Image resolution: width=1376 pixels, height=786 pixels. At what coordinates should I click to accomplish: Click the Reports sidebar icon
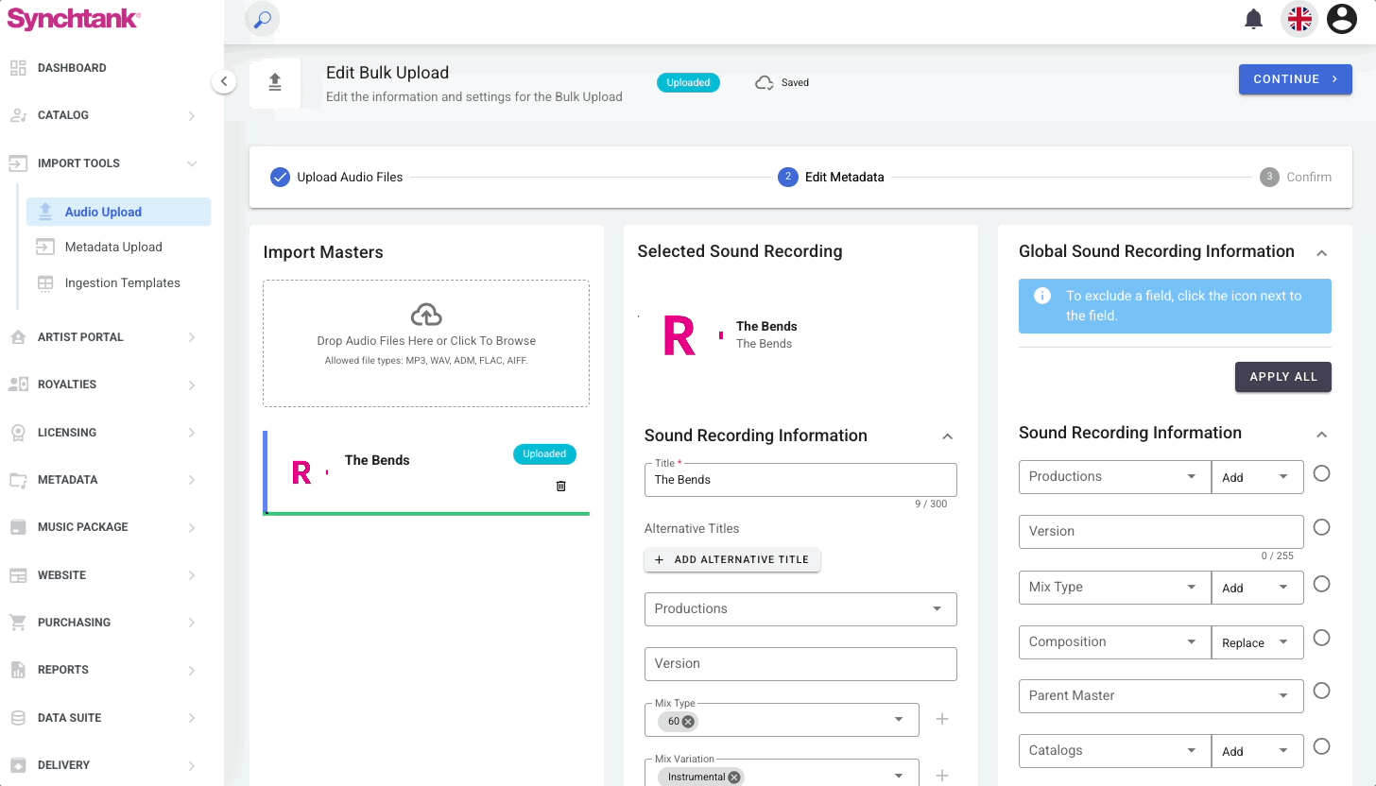pos(18,670)
